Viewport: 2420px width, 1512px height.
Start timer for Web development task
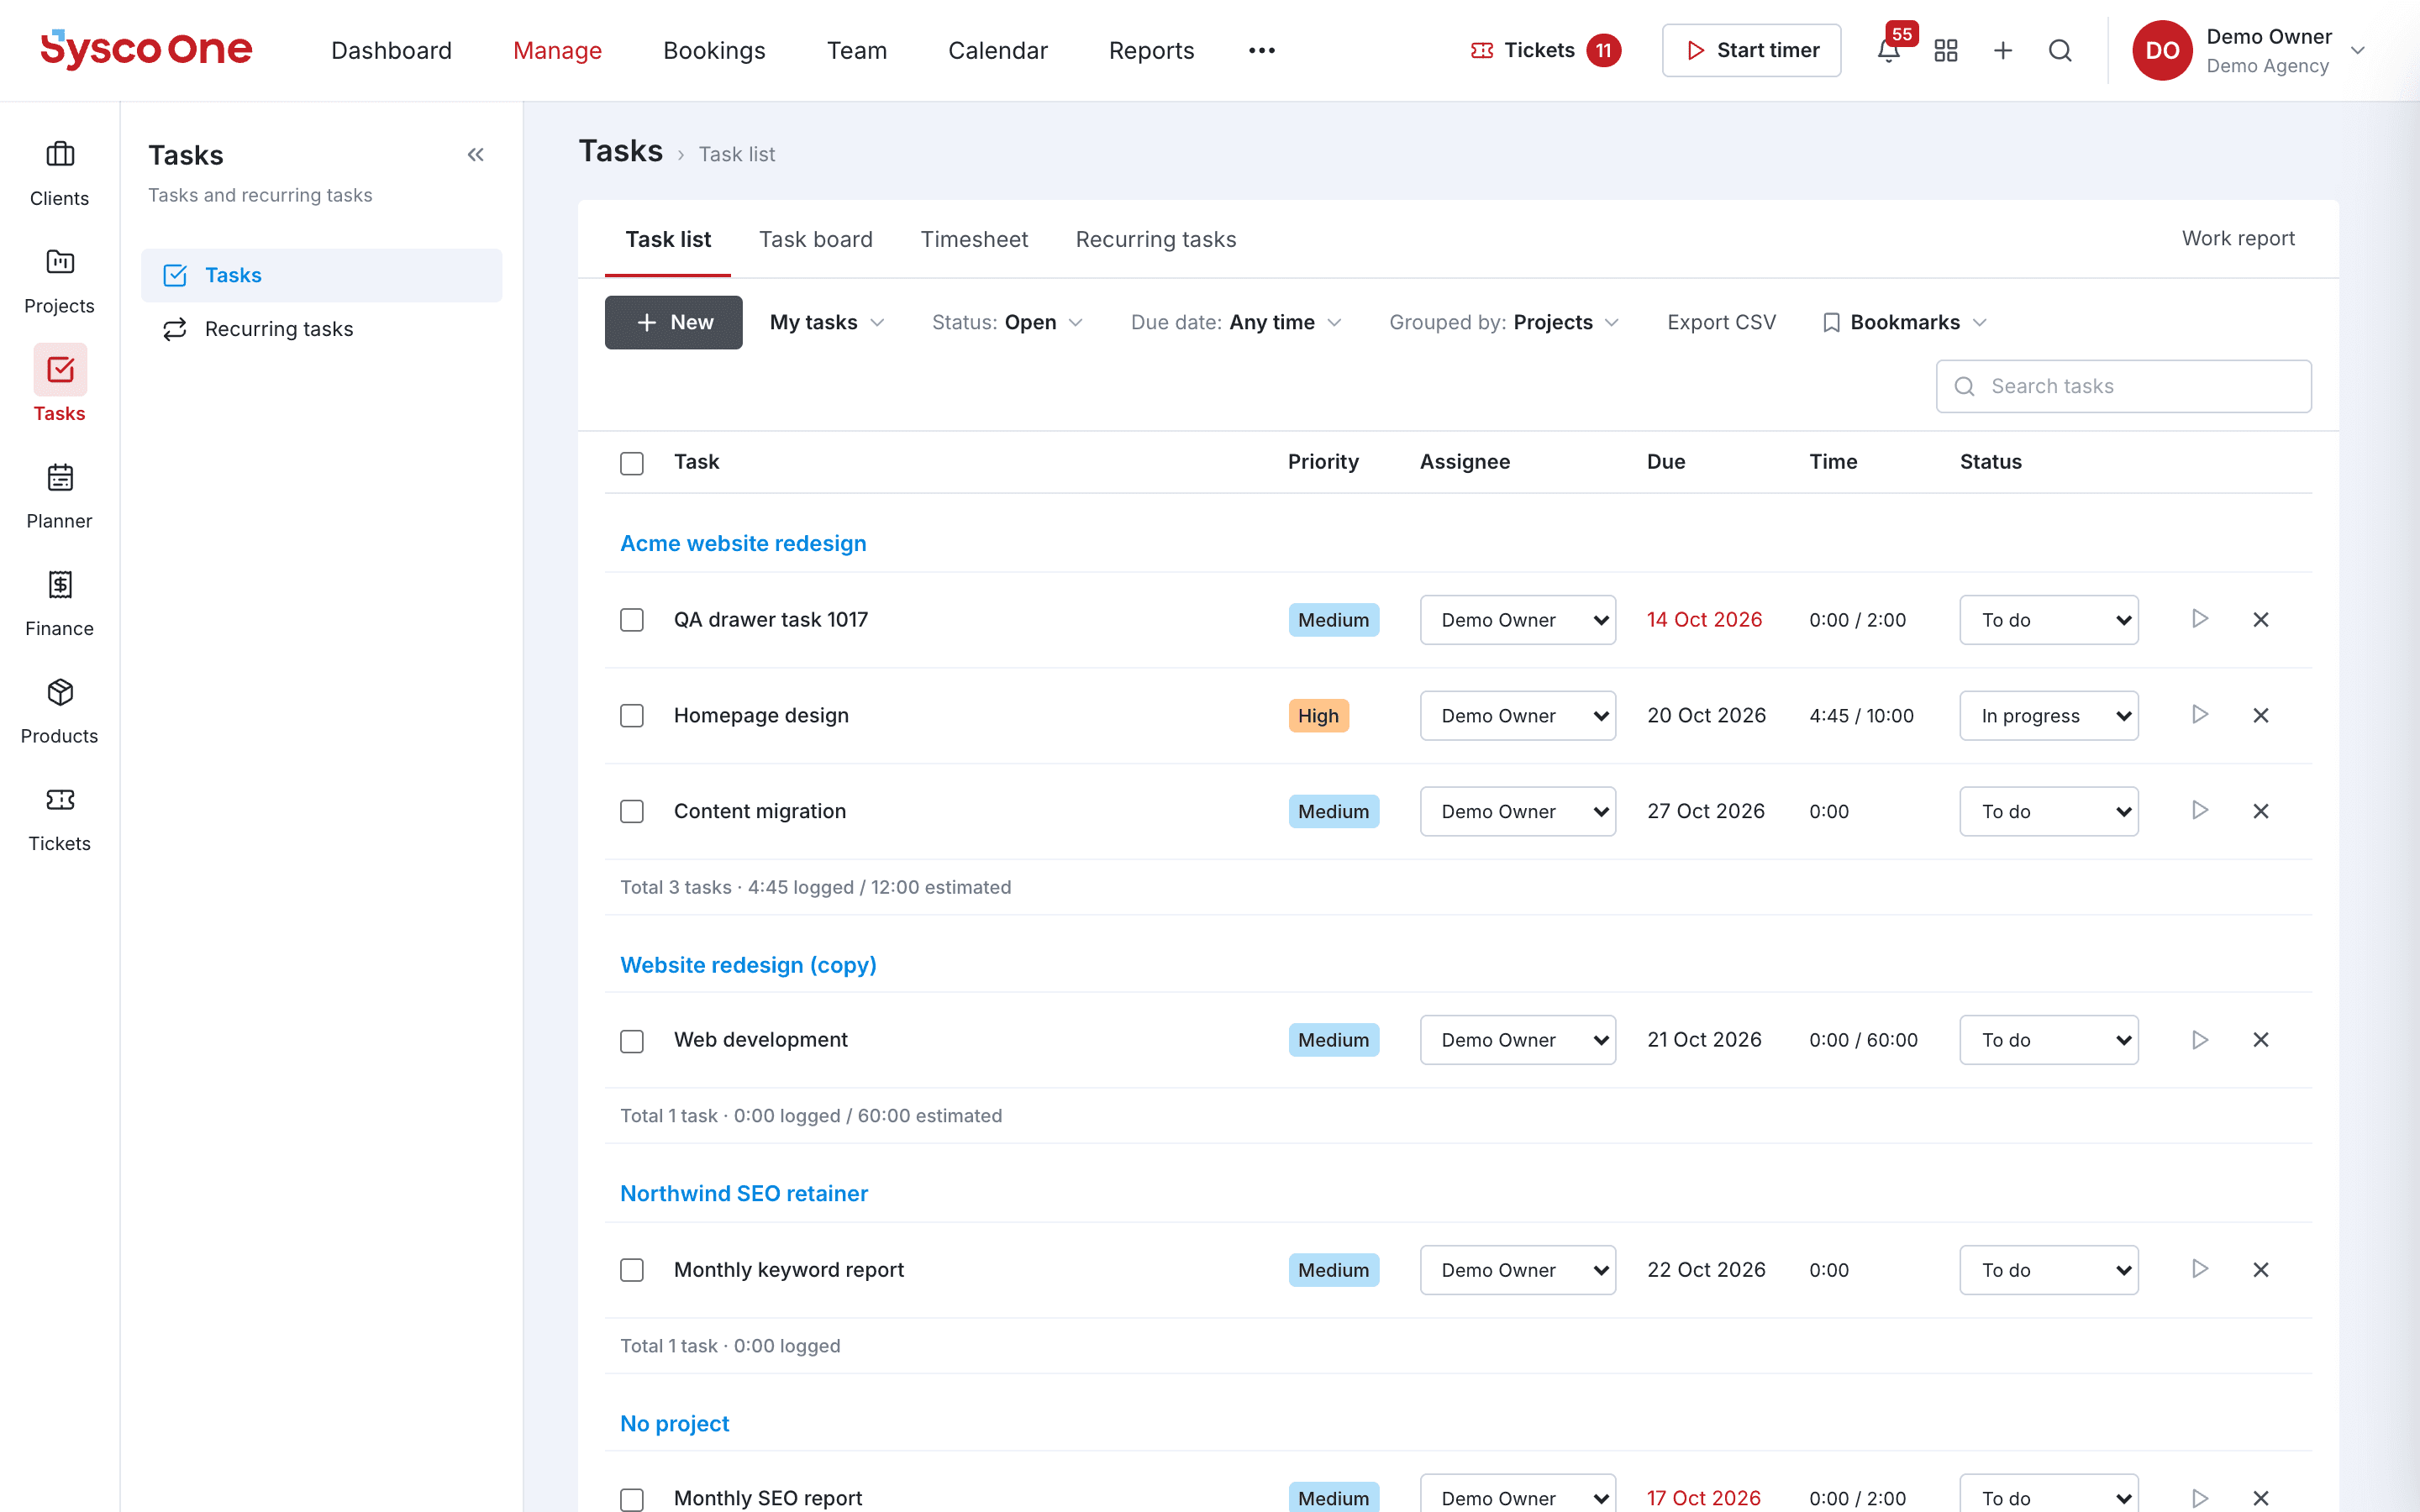click(x=2199, y=1040)
